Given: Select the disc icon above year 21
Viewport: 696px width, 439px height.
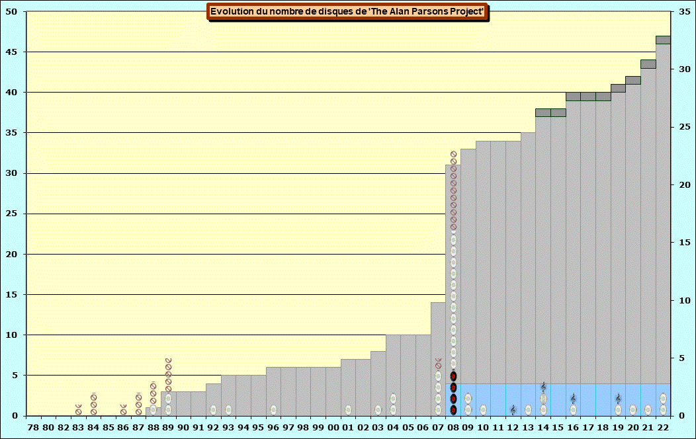Looking at the screenshot, I should [648, 410].
